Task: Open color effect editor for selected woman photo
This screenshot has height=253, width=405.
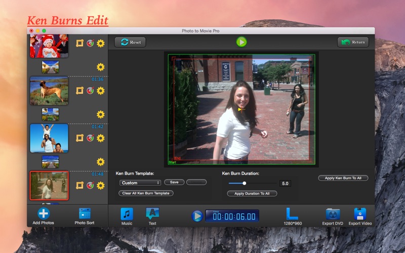Action: click(x=90, y=185)
